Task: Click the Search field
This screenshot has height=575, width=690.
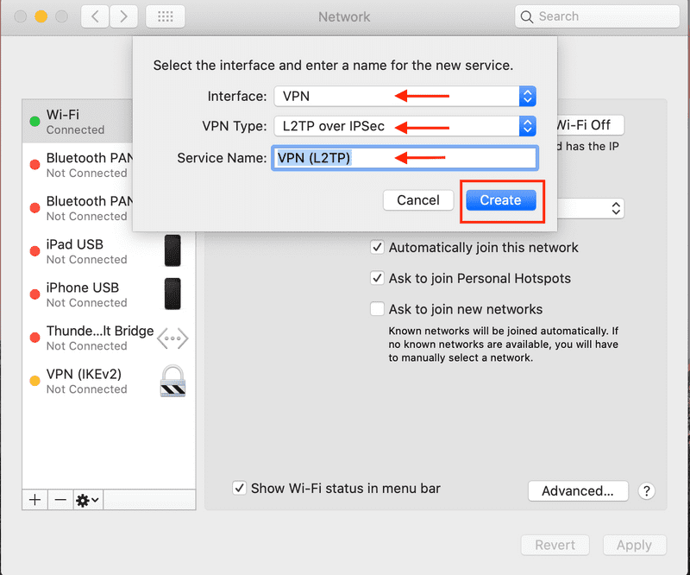Action: tap(597, 16)
